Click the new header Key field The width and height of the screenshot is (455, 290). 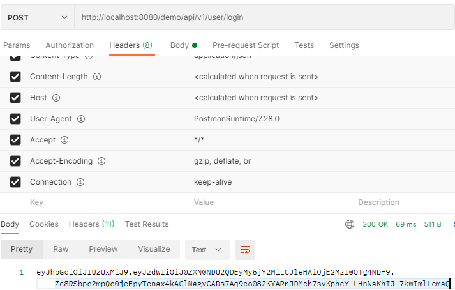[106, 202]
